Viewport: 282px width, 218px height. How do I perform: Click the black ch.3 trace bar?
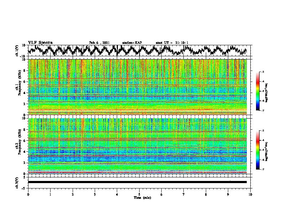[137, 182]
